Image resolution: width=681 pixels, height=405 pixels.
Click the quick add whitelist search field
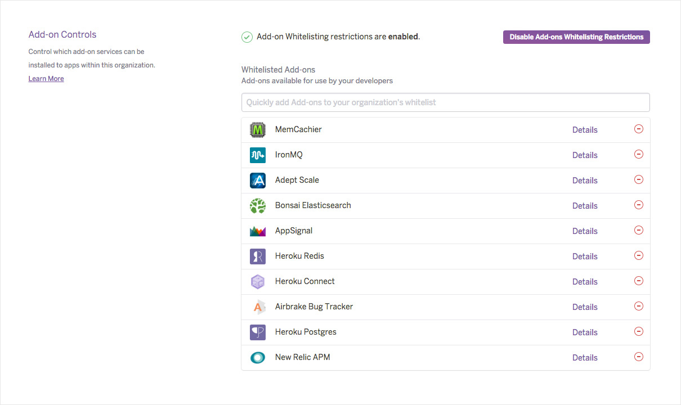pos(445,102)
